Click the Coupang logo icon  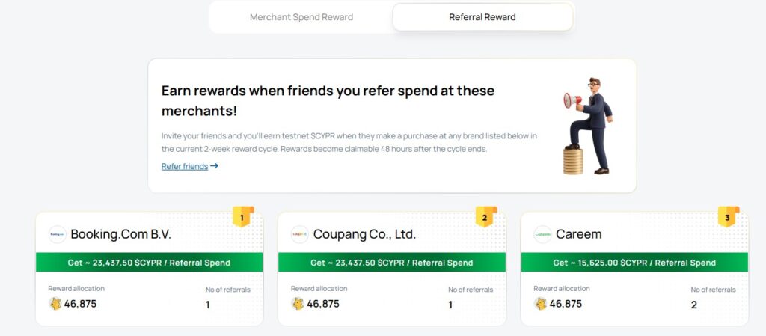[299, 234]
